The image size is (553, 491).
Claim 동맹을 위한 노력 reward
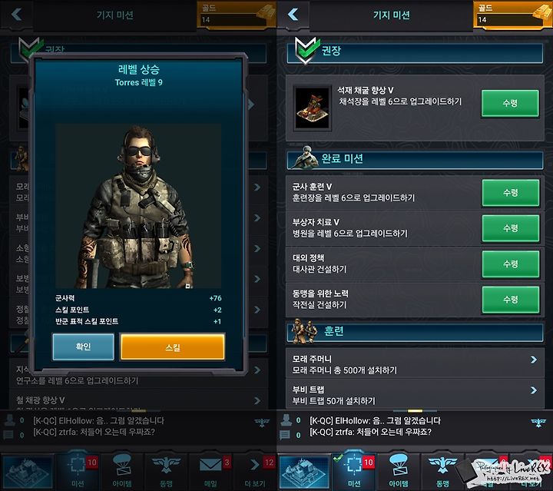tap(510, 300)
